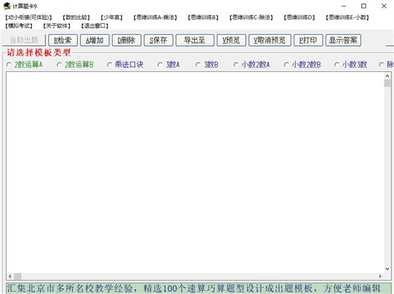Click the A增加 add button

pos(95,40)
